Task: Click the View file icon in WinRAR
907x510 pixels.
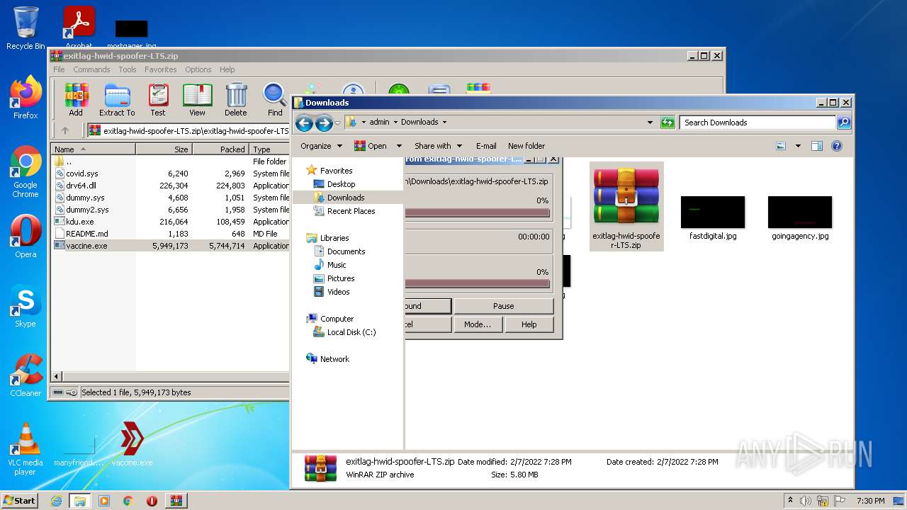Action: (197, 99)
